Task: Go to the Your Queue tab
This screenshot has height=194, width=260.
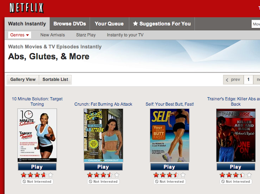Action: click(x=109, y=24)
